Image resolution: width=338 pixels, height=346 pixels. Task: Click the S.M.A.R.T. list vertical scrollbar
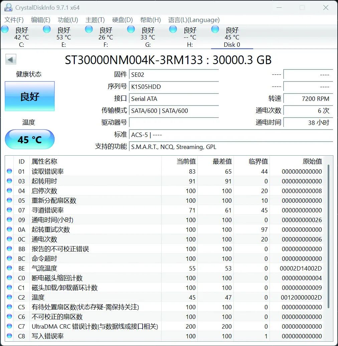[329, 236]
